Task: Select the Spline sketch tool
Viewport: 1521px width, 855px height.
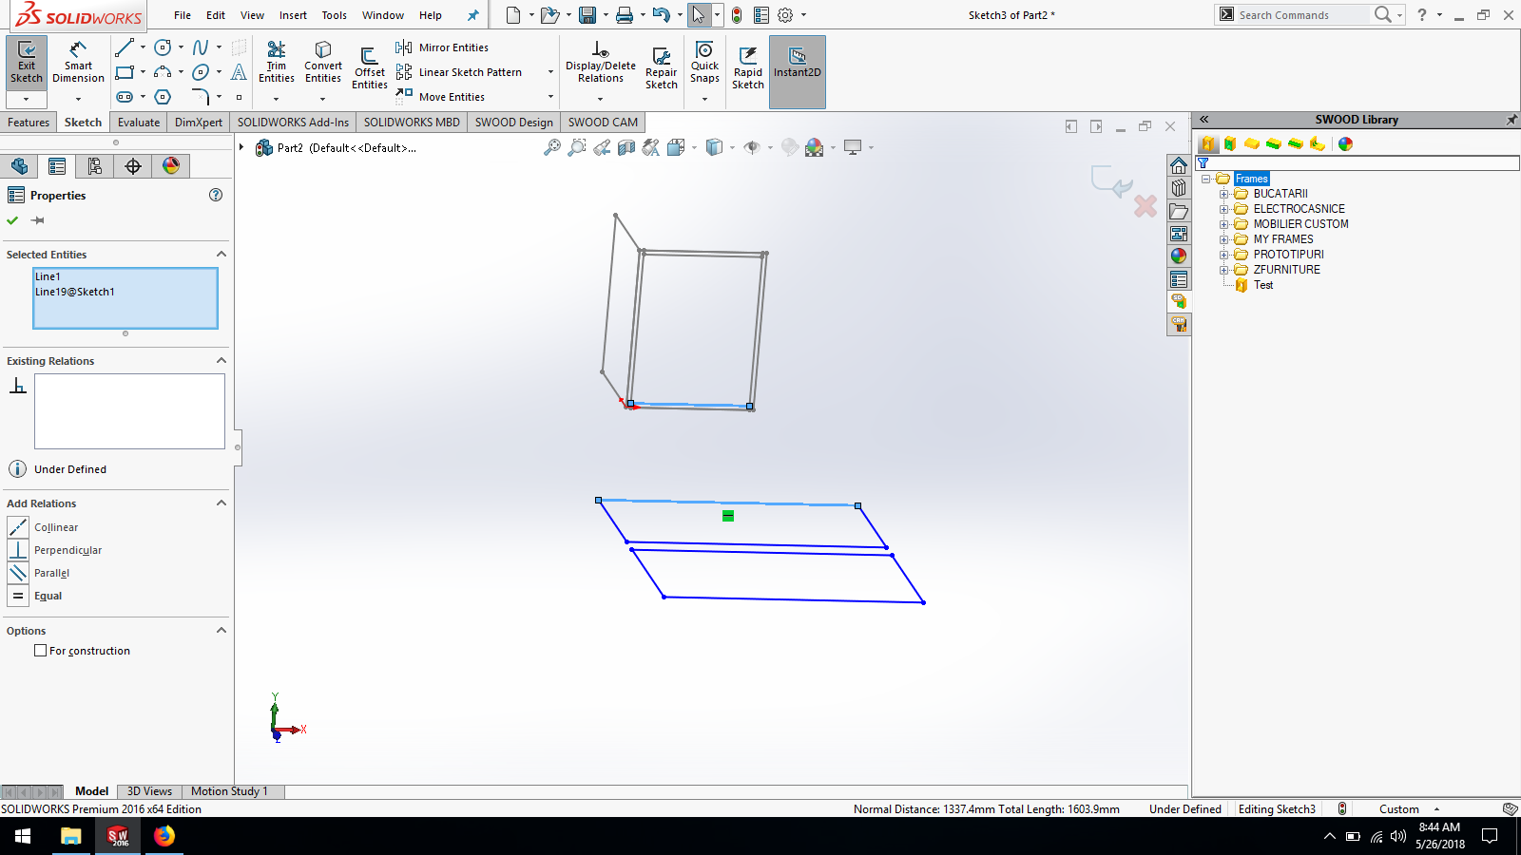Action: point(201,47)
